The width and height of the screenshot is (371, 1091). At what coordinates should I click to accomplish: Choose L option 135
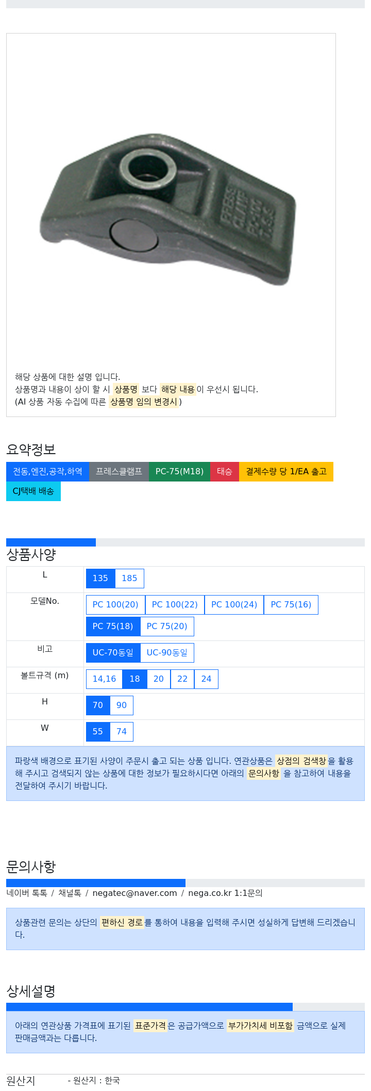click(x=100, y=579)
